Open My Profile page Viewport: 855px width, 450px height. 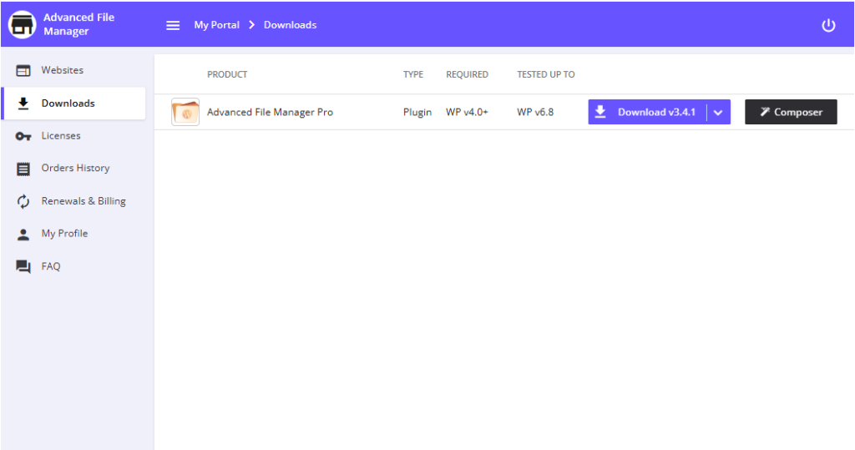pyautogui.click(x=73, y=234)
